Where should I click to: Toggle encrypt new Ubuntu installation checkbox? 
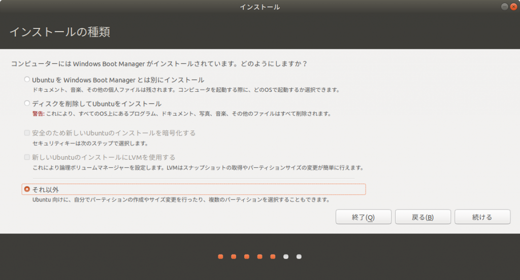[x=27, y=133]
